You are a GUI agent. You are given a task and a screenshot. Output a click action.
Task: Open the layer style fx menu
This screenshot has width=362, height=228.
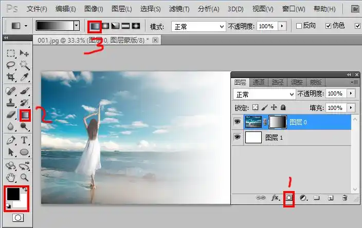pos(275,198)
